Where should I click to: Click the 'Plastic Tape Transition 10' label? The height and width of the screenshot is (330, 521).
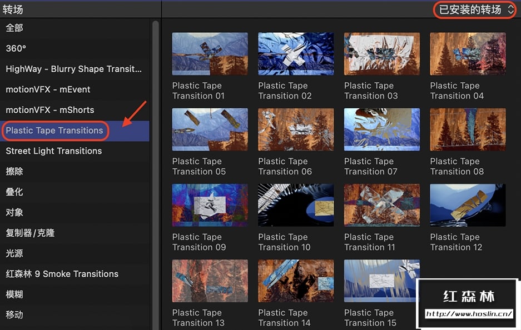point(284,242)
